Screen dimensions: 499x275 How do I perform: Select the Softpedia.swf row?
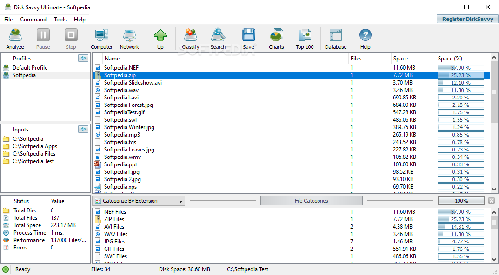(292, 120)
